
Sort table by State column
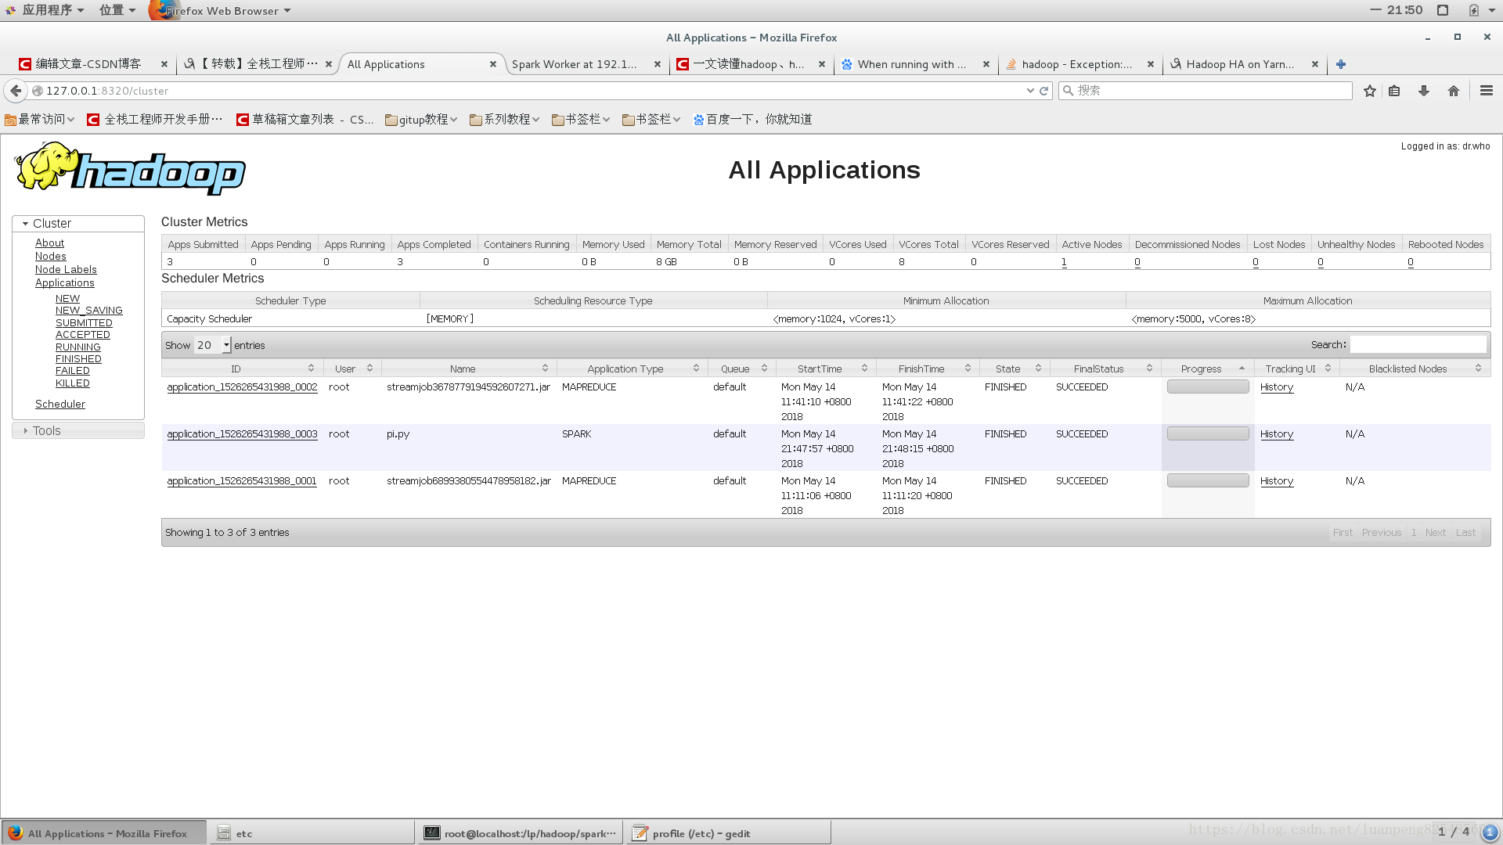[1038, 369]
